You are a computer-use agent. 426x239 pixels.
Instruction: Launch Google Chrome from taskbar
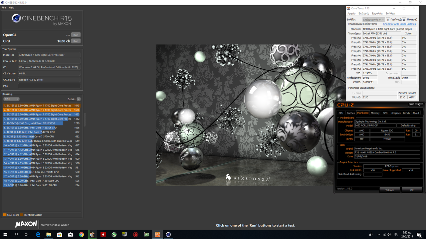click(x=82, y=234)
